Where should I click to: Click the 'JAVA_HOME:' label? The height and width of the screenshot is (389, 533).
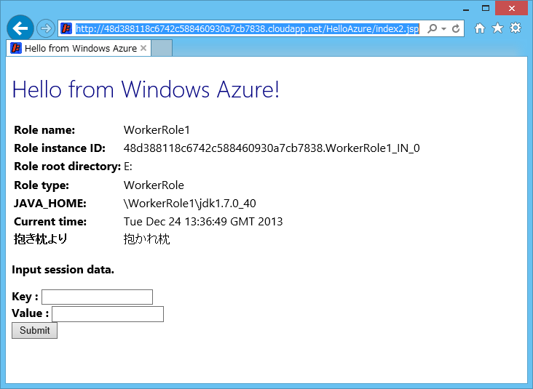[x=50, y=204]
